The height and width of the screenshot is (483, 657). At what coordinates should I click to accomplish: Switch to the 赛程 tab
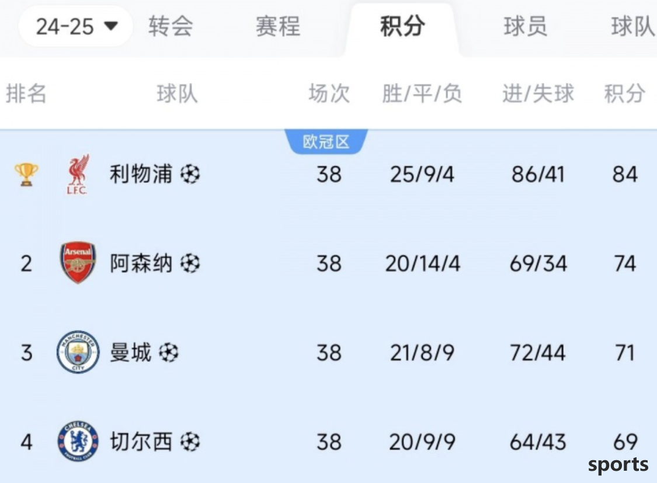(x=278, y=26)
